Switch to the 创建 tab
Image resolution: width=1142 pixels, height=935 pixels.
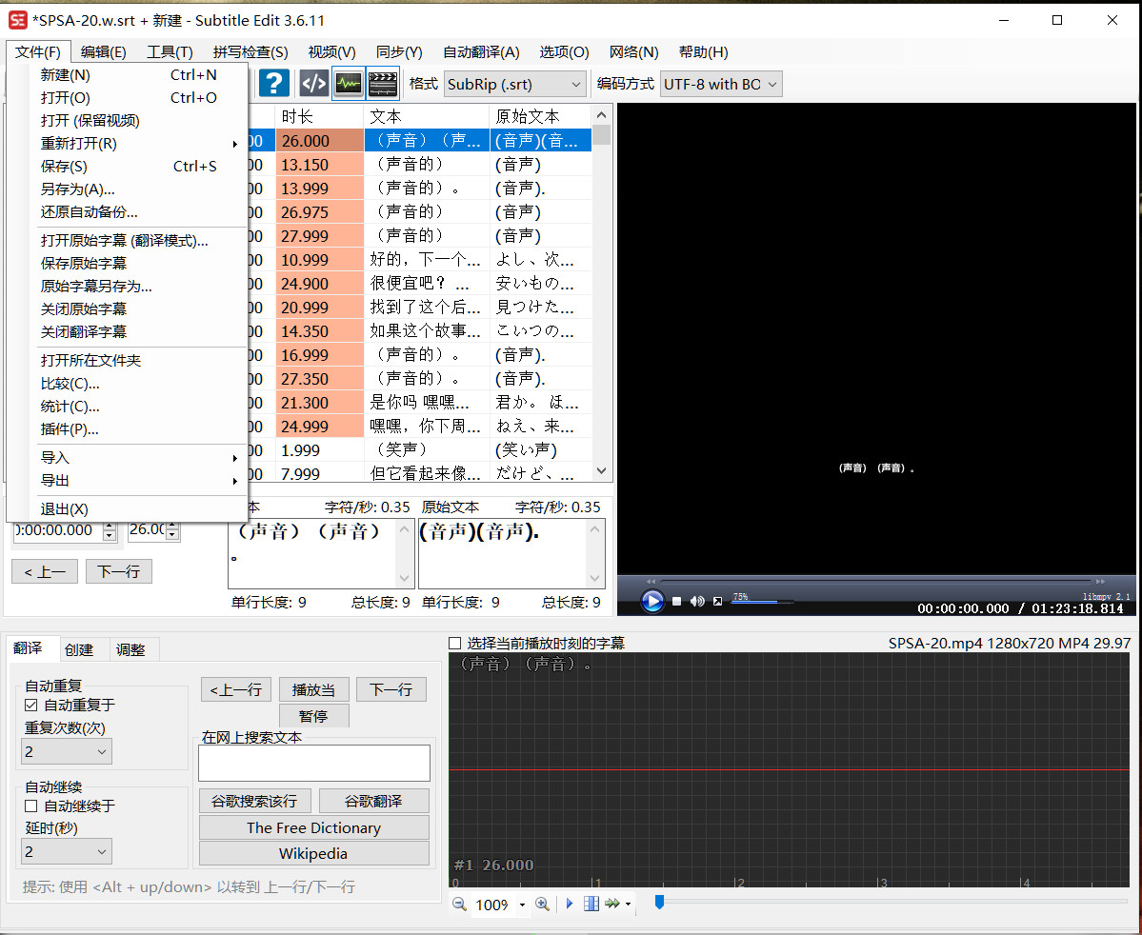[x=79, y=649]
